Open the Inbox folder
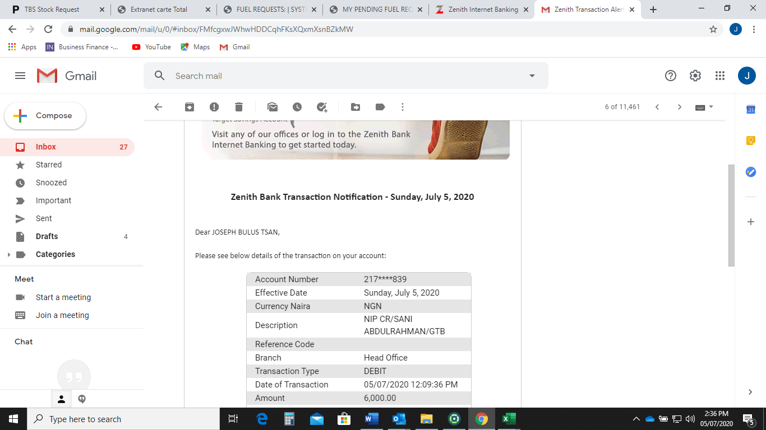The image size is (766, 430). coord(67,147)
